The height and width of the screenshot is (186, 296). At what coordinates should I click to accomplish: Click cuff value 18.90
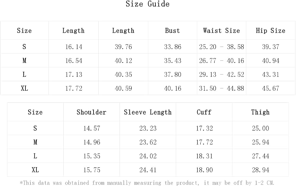(204, 170)
